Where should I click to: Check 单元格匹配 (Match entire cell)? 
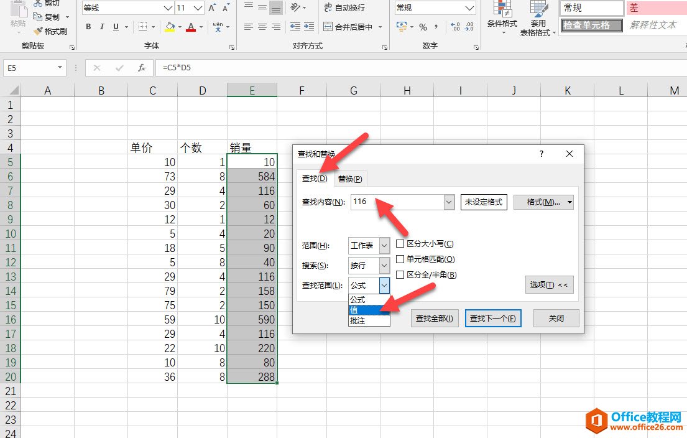click(x=425, y=259)
